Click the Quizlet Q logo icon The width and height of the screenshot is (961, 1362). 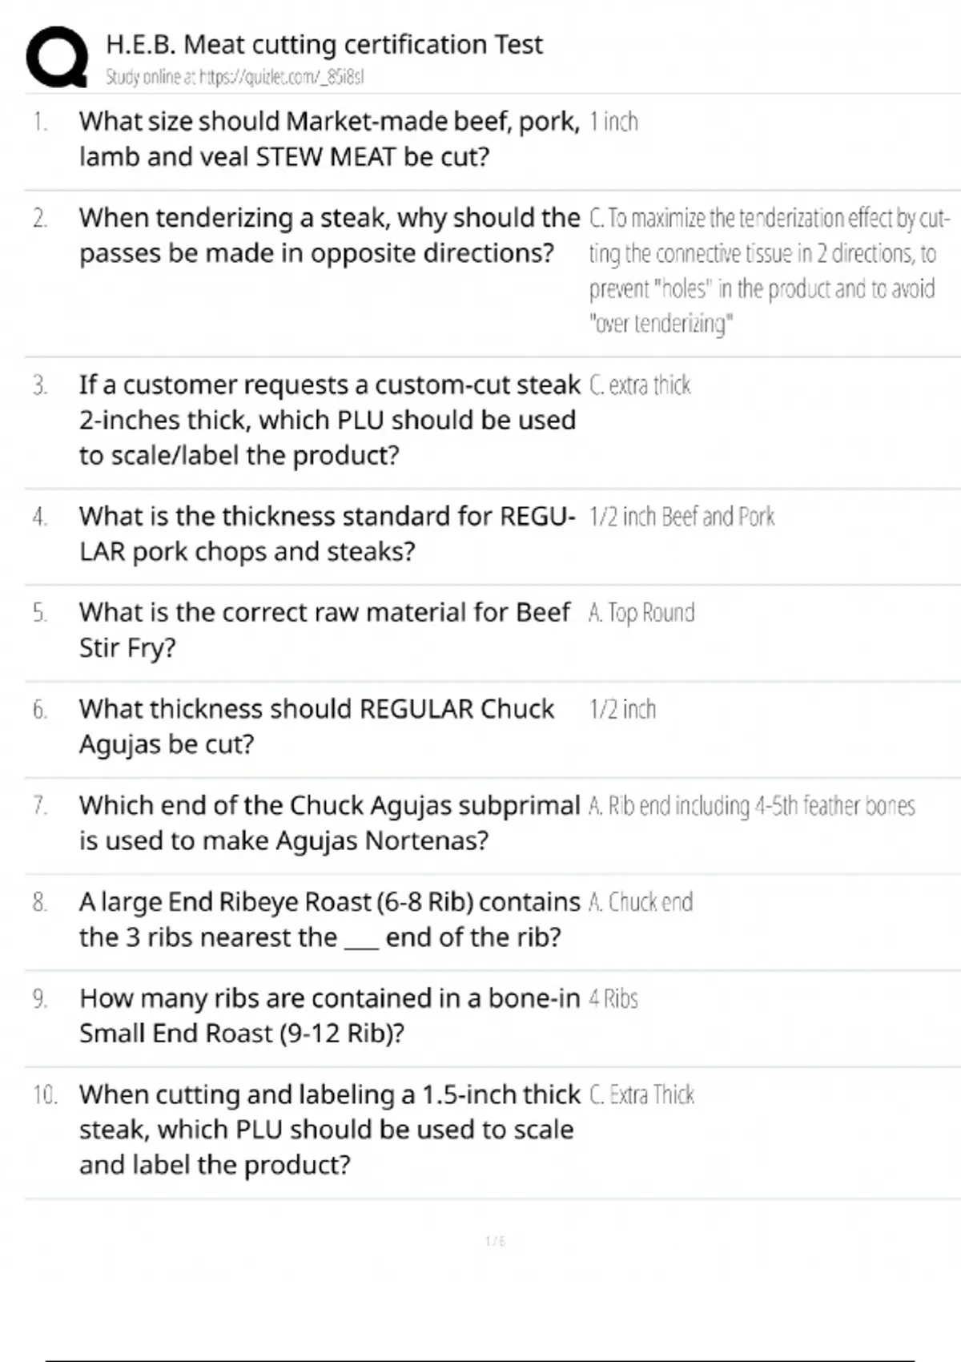[x=57, y=55]
